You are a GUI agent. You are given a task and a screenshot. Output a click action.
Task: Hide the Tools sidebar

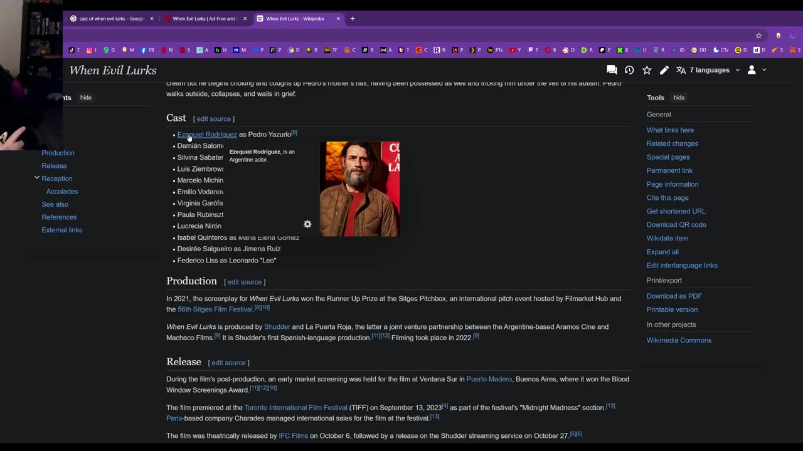(x=679, y=98)
